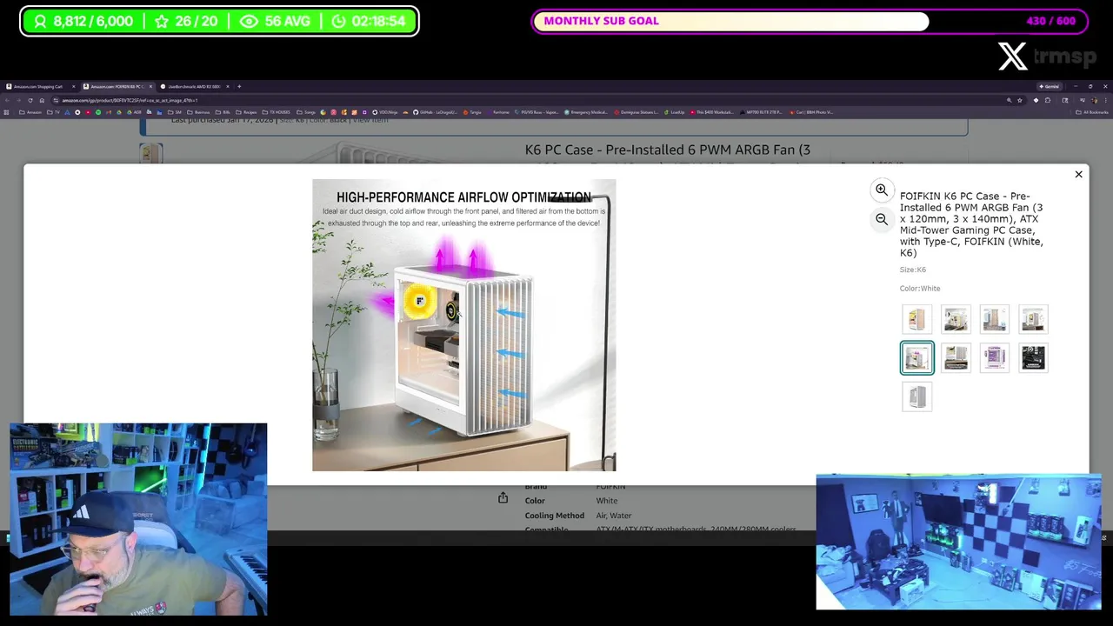
Task: Open the Chrome three-dot menu
Action: coord(1105,100)
